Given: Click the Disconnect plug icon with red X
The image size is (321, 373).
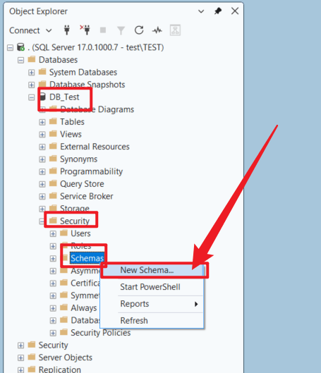Looking at the screenshot, I should point(85,30).
